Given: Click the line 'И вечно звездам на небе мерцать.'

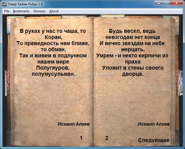Looking at the screenshot, I should coord(132,46).
